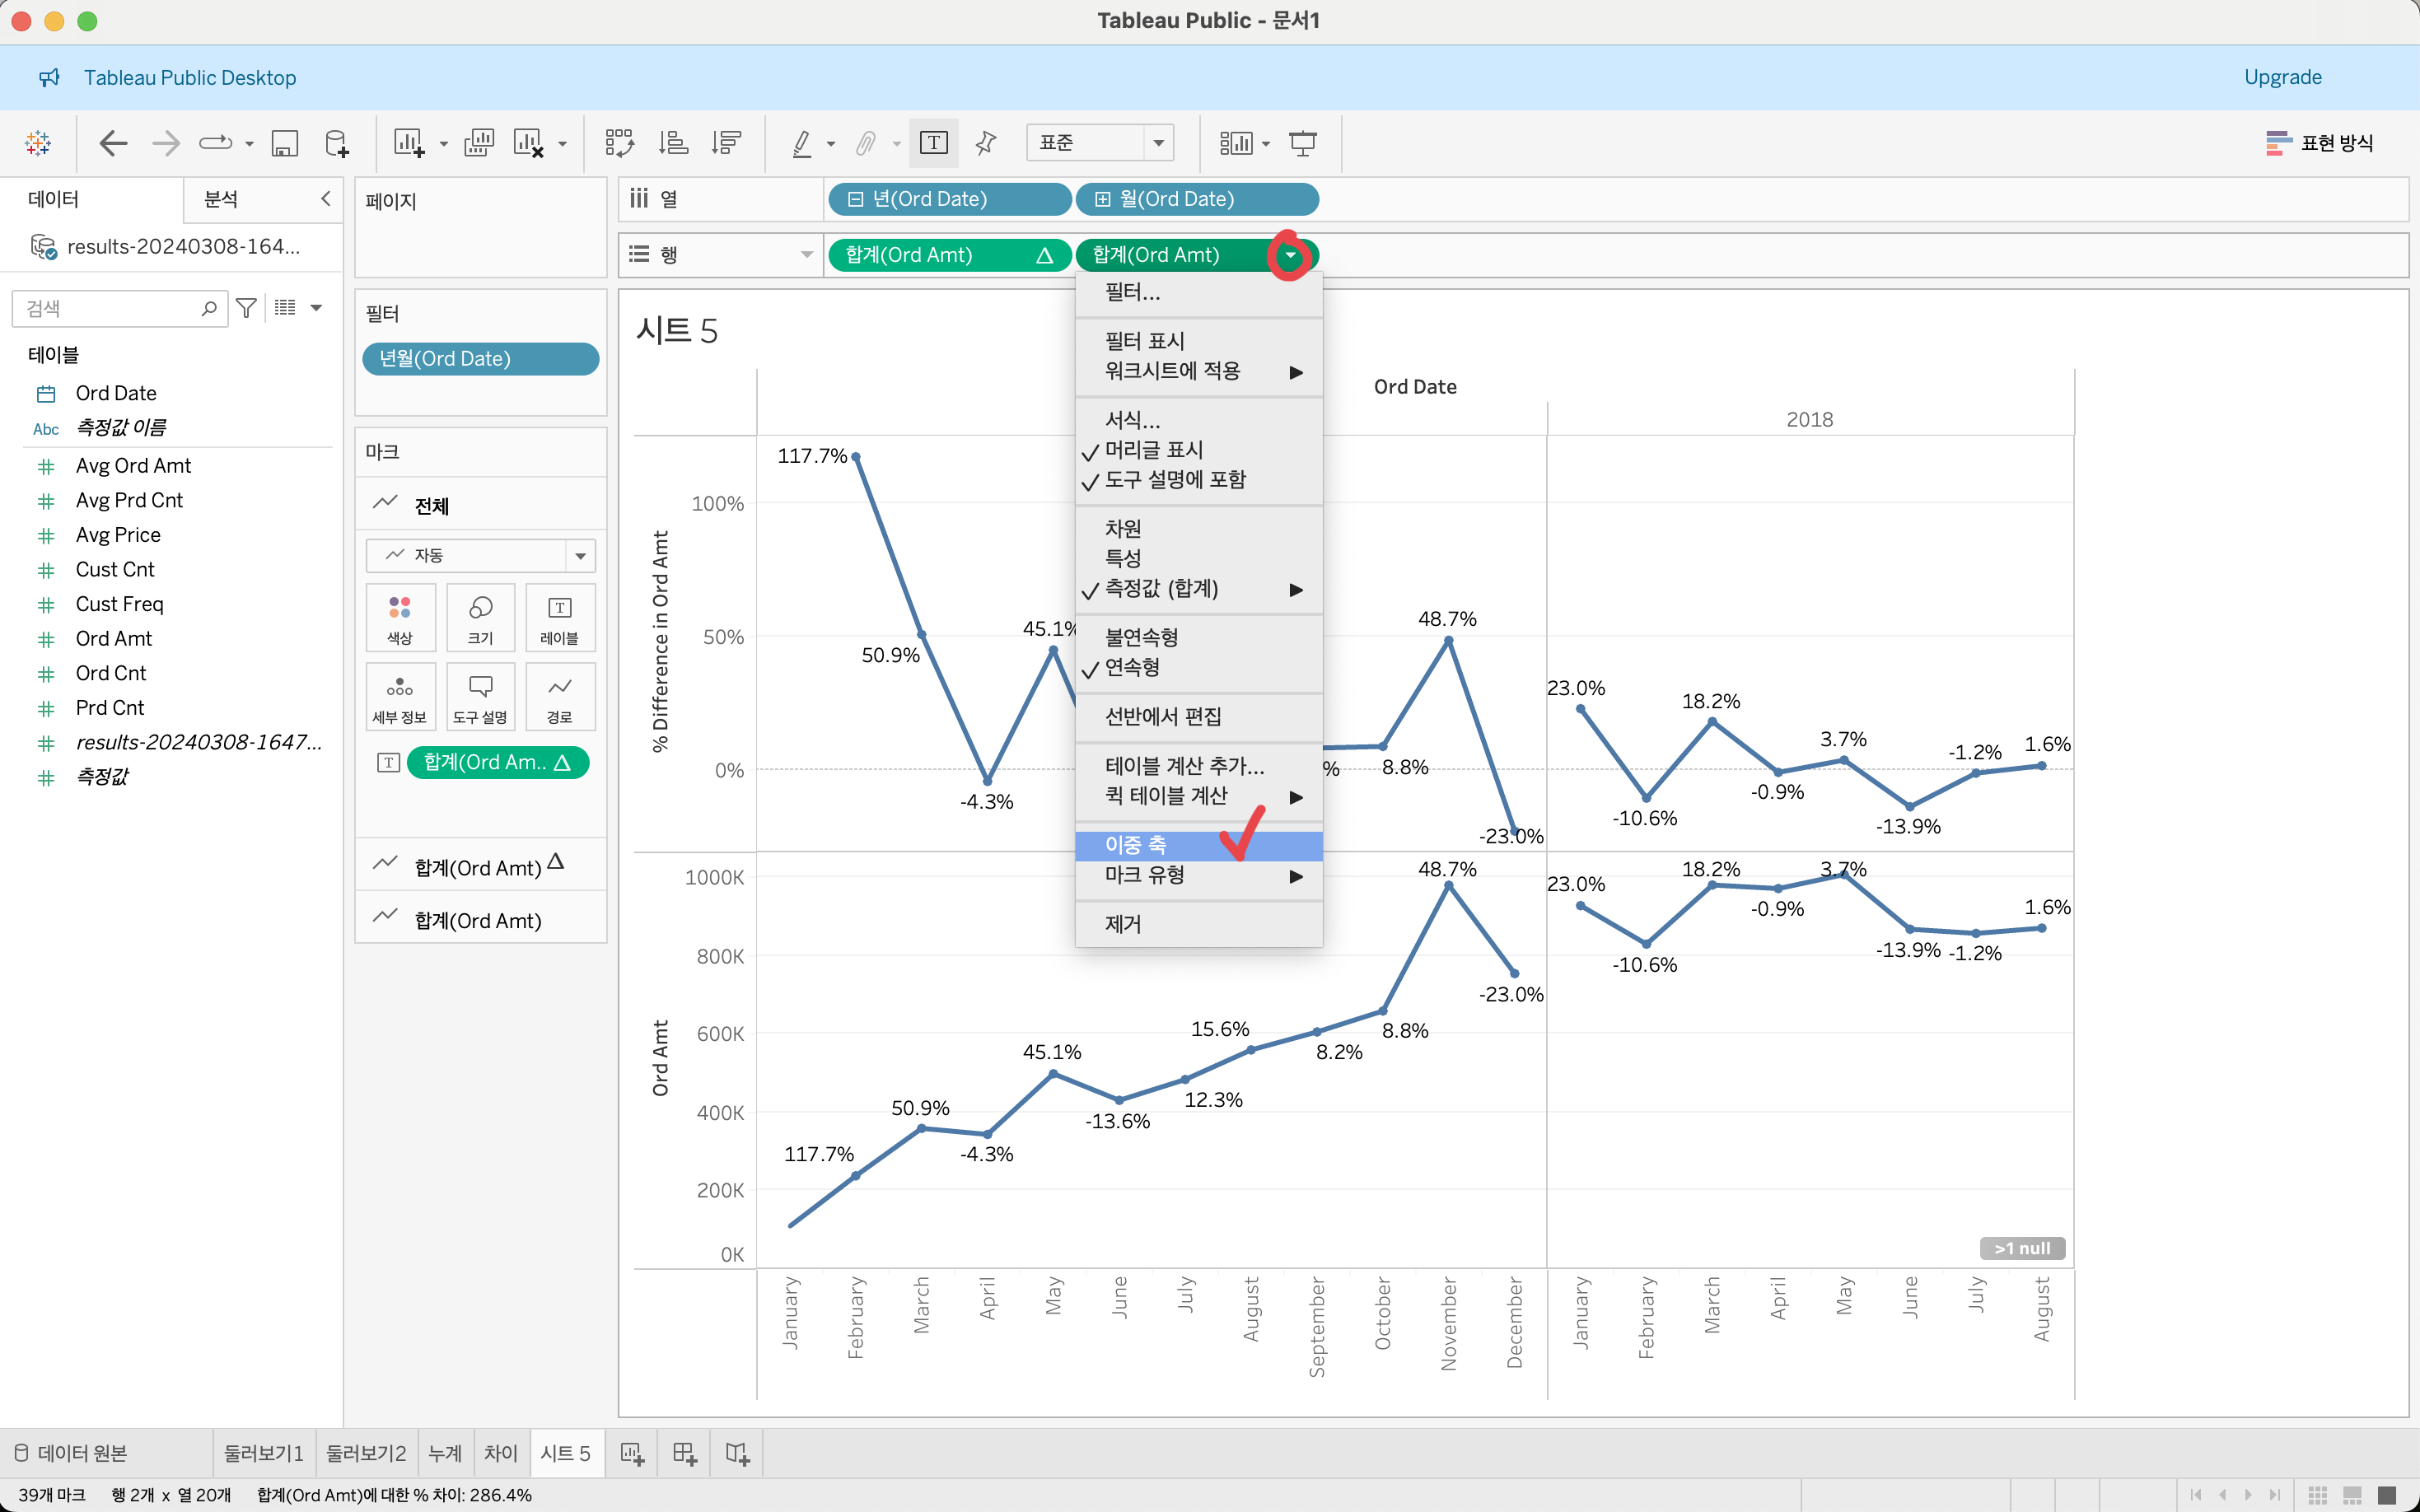Click the sort ascending toolbar icon

[673, 143]
